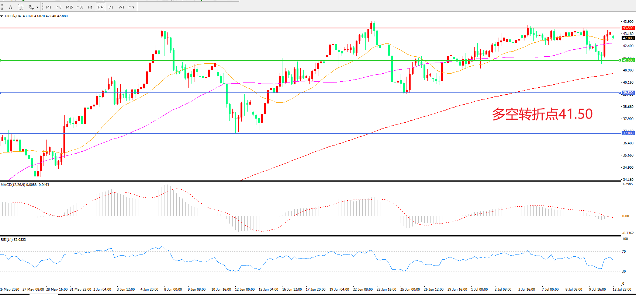Switch to W1 weekly timeframe
636x295 pixels.
121,7
